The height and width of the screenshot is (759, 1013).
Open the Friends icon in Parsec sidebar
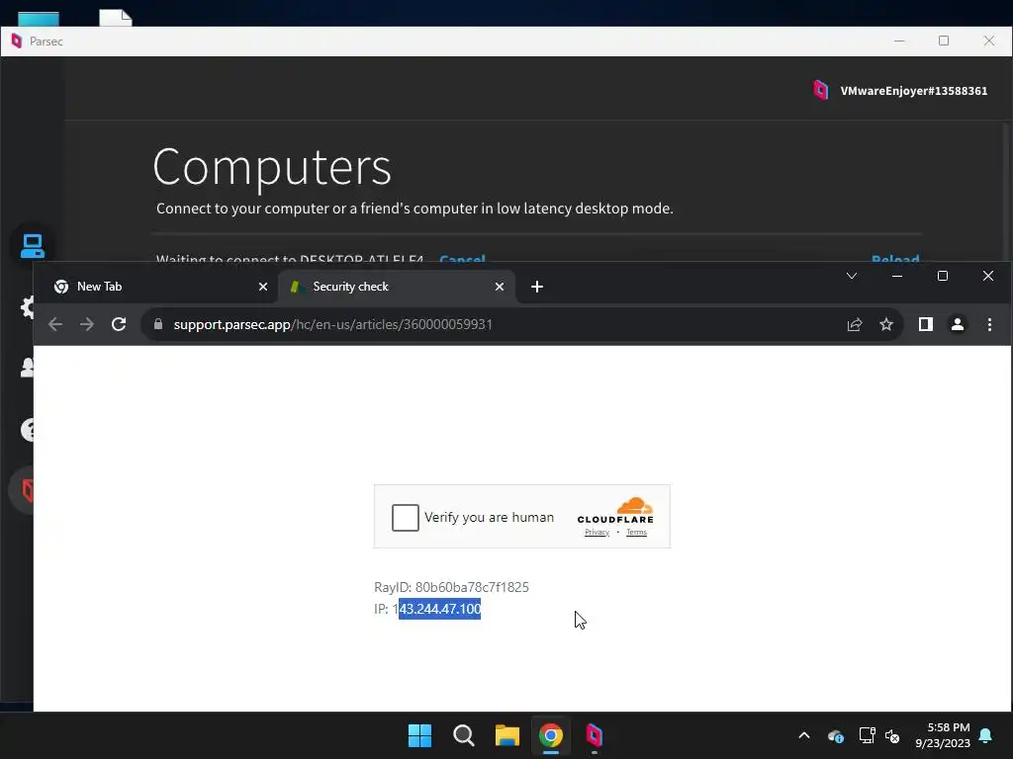27,368
